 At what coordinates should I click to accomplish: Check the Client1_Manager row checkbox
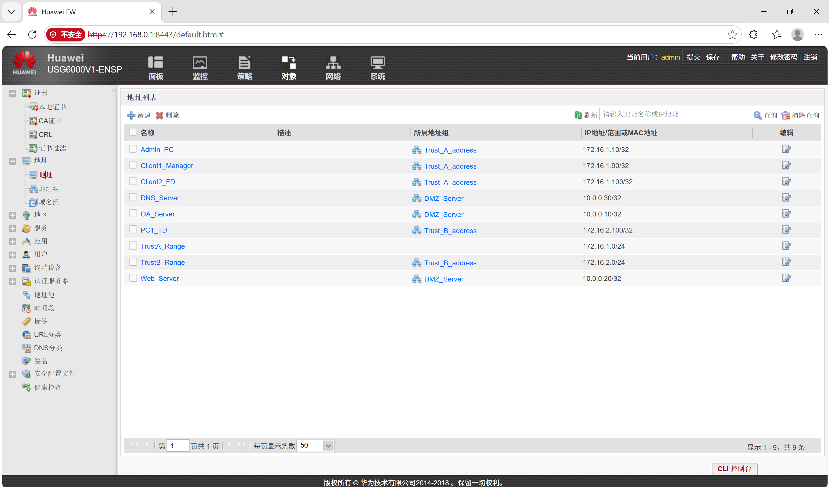point(133,165)
